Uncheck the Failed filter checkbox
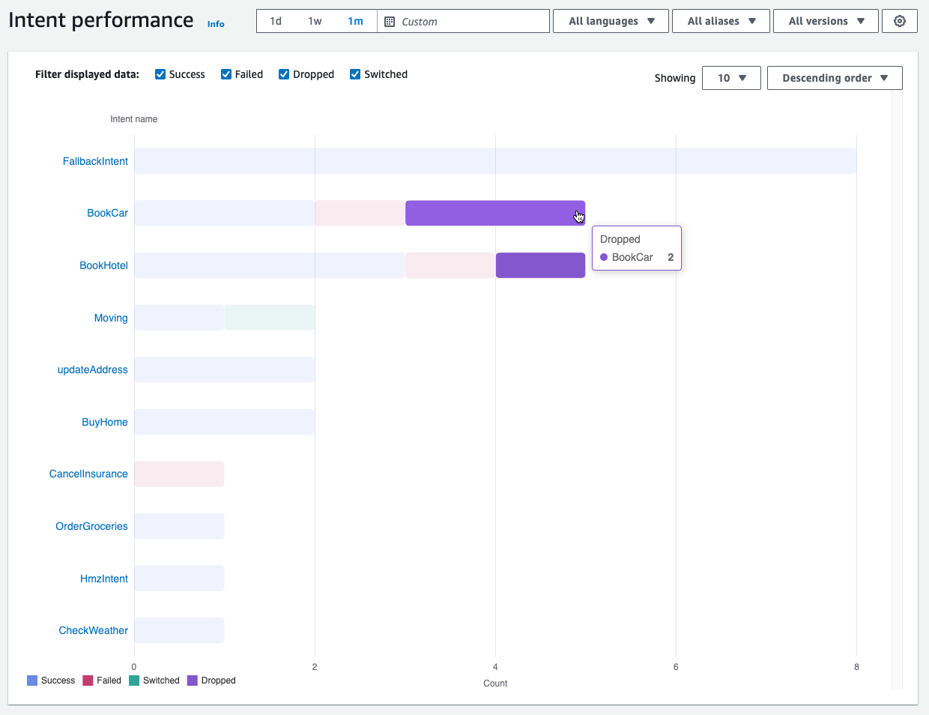929x715 pixels. 226,74
